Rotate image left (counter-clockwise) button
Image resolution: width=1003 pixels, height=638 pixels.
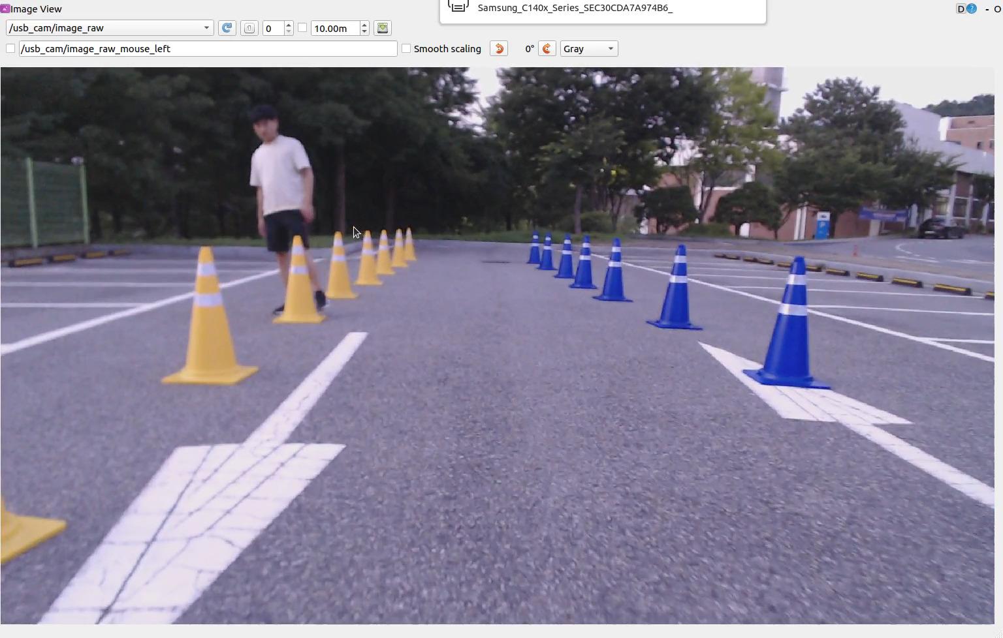point(499,49)
